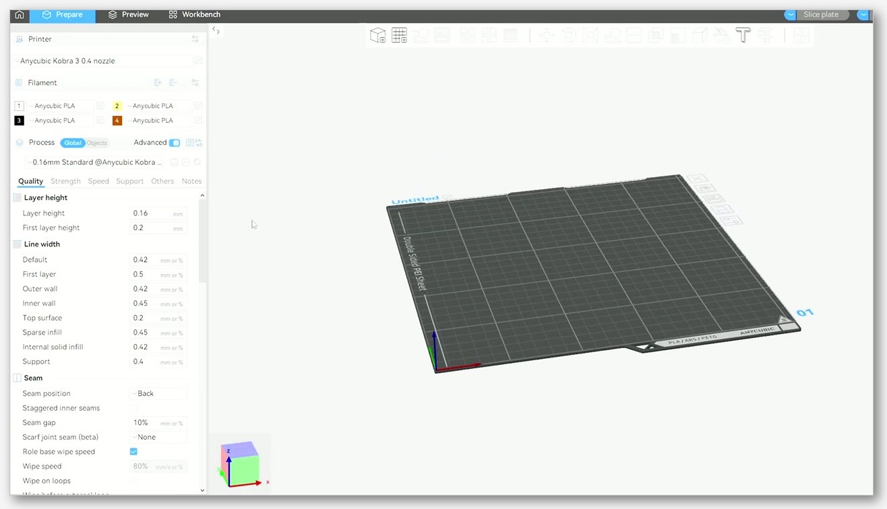Switch to the Preview tab
Image resolution: width=887 pixels, height=509 pixels.
point(129,14)
